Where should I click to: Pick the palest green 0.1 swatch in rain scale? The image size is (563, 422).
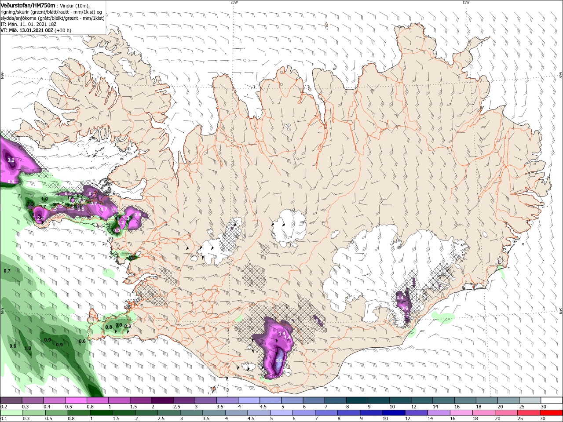pos(11,413)
